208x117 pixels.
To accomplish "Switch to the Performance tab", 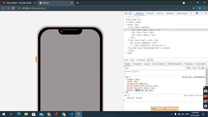I will coord(182,13).
